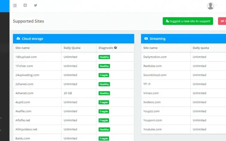Click Cloud storage Site name column header
Viewport: 226px width, 141px height.
pos(23,48)
